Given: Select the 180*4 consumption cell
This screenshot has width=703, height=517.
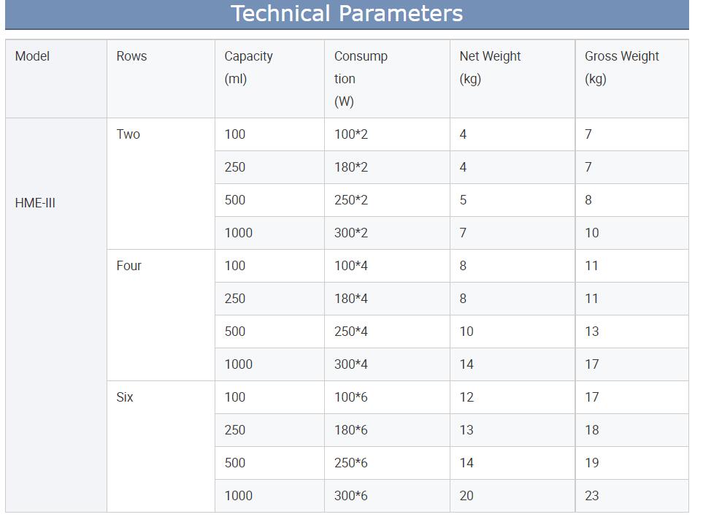Looking at the screenshot, I should [x=351, y=299].
